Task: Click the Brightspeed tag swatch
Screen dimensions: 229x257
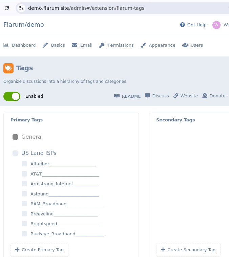Action: point(24,224)
